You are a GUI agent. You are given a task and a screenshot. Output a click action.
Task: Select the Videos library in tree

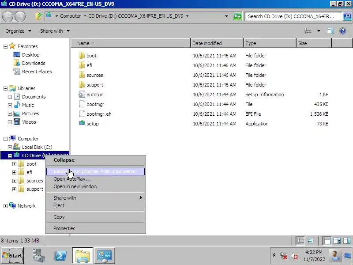pos(29,122)
